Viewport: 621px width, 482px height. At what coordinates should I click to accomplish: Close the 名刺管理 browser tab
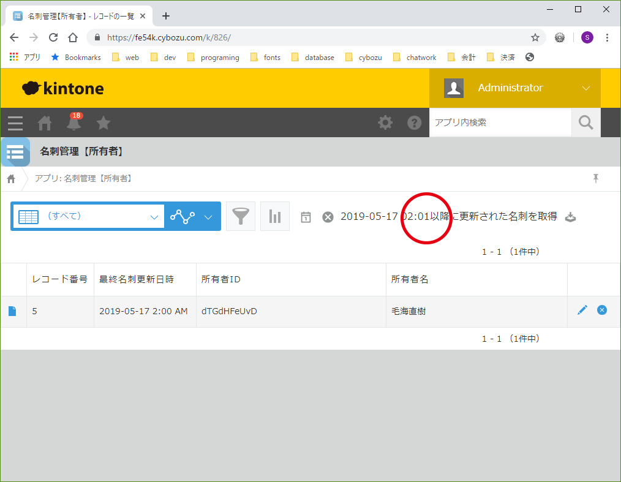point(143,17)
